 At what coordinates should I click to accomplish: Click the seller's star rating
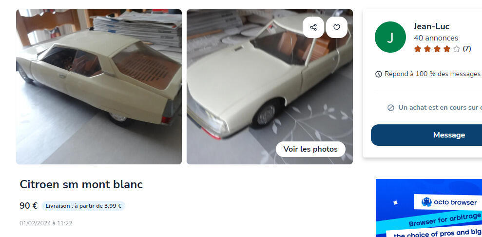coord(437,49)
